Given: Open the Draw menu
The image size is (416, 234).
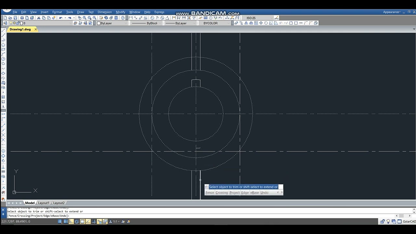Looking at the screenshot, I should 81,12.
